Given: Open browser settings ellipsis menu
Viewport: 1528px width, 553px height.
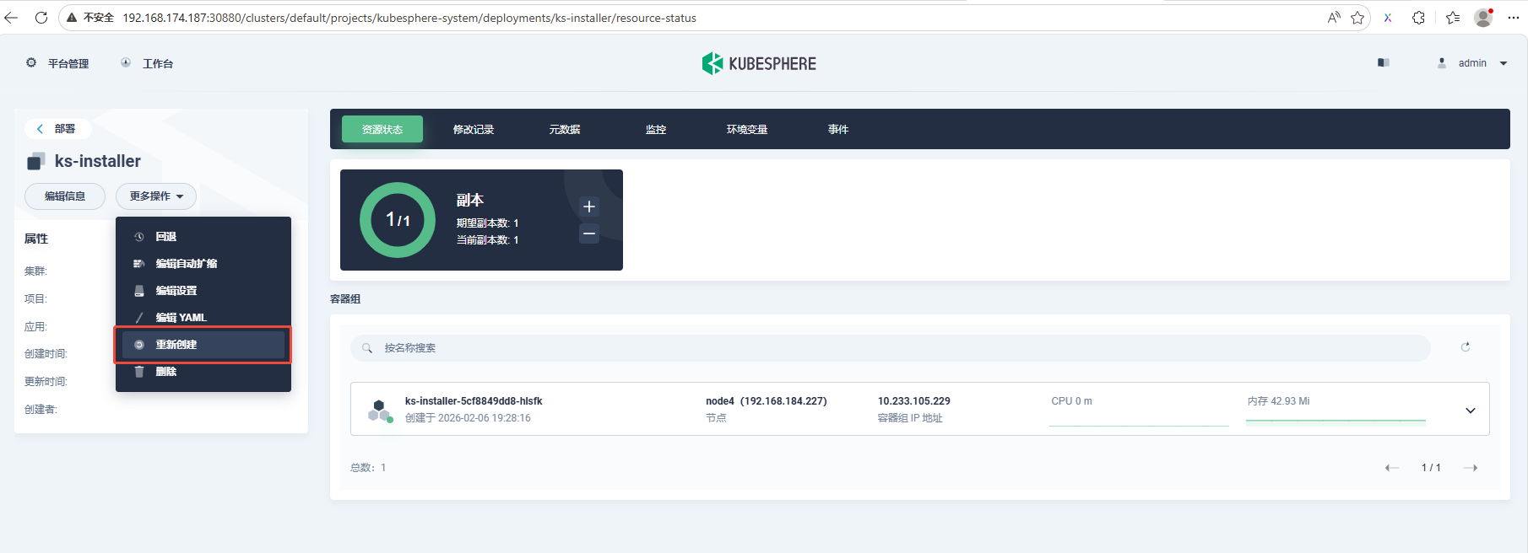Looking at the screenshot, I should (x=1514, y=18).
